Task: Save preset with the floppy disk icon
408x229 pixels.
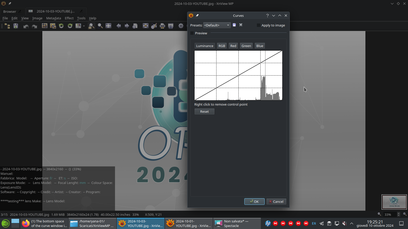Action: coord(234,25)
